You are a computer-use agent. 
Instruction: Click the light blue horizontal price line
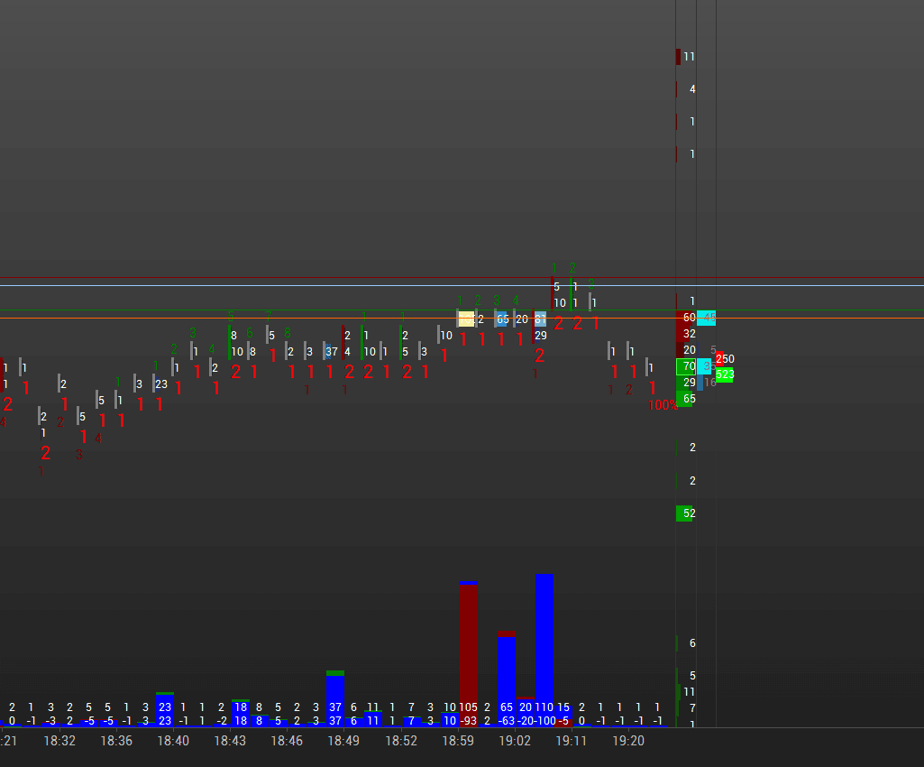point(462,285)
